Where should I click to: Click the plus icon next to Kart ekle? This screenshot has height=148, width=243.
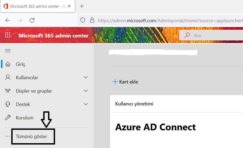[x=115, y=82]
